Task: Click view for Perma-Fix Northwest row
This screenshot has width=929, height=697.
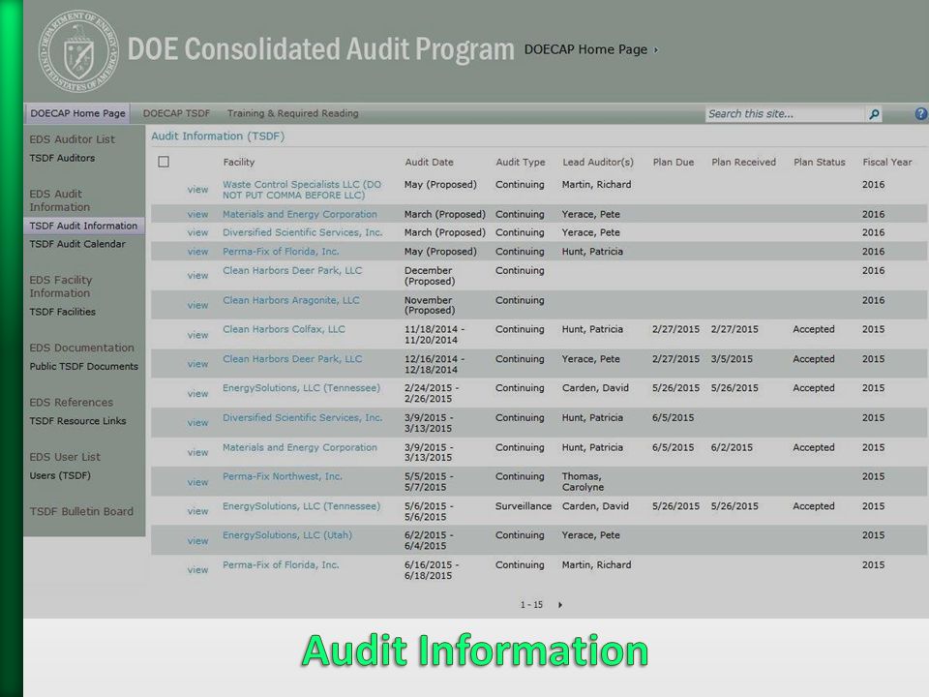Action: tap(197, 482)
